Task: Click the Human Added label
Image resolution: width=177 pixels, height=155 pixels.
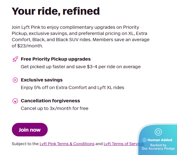Action: pyautogui.click(x=160, y=140)
